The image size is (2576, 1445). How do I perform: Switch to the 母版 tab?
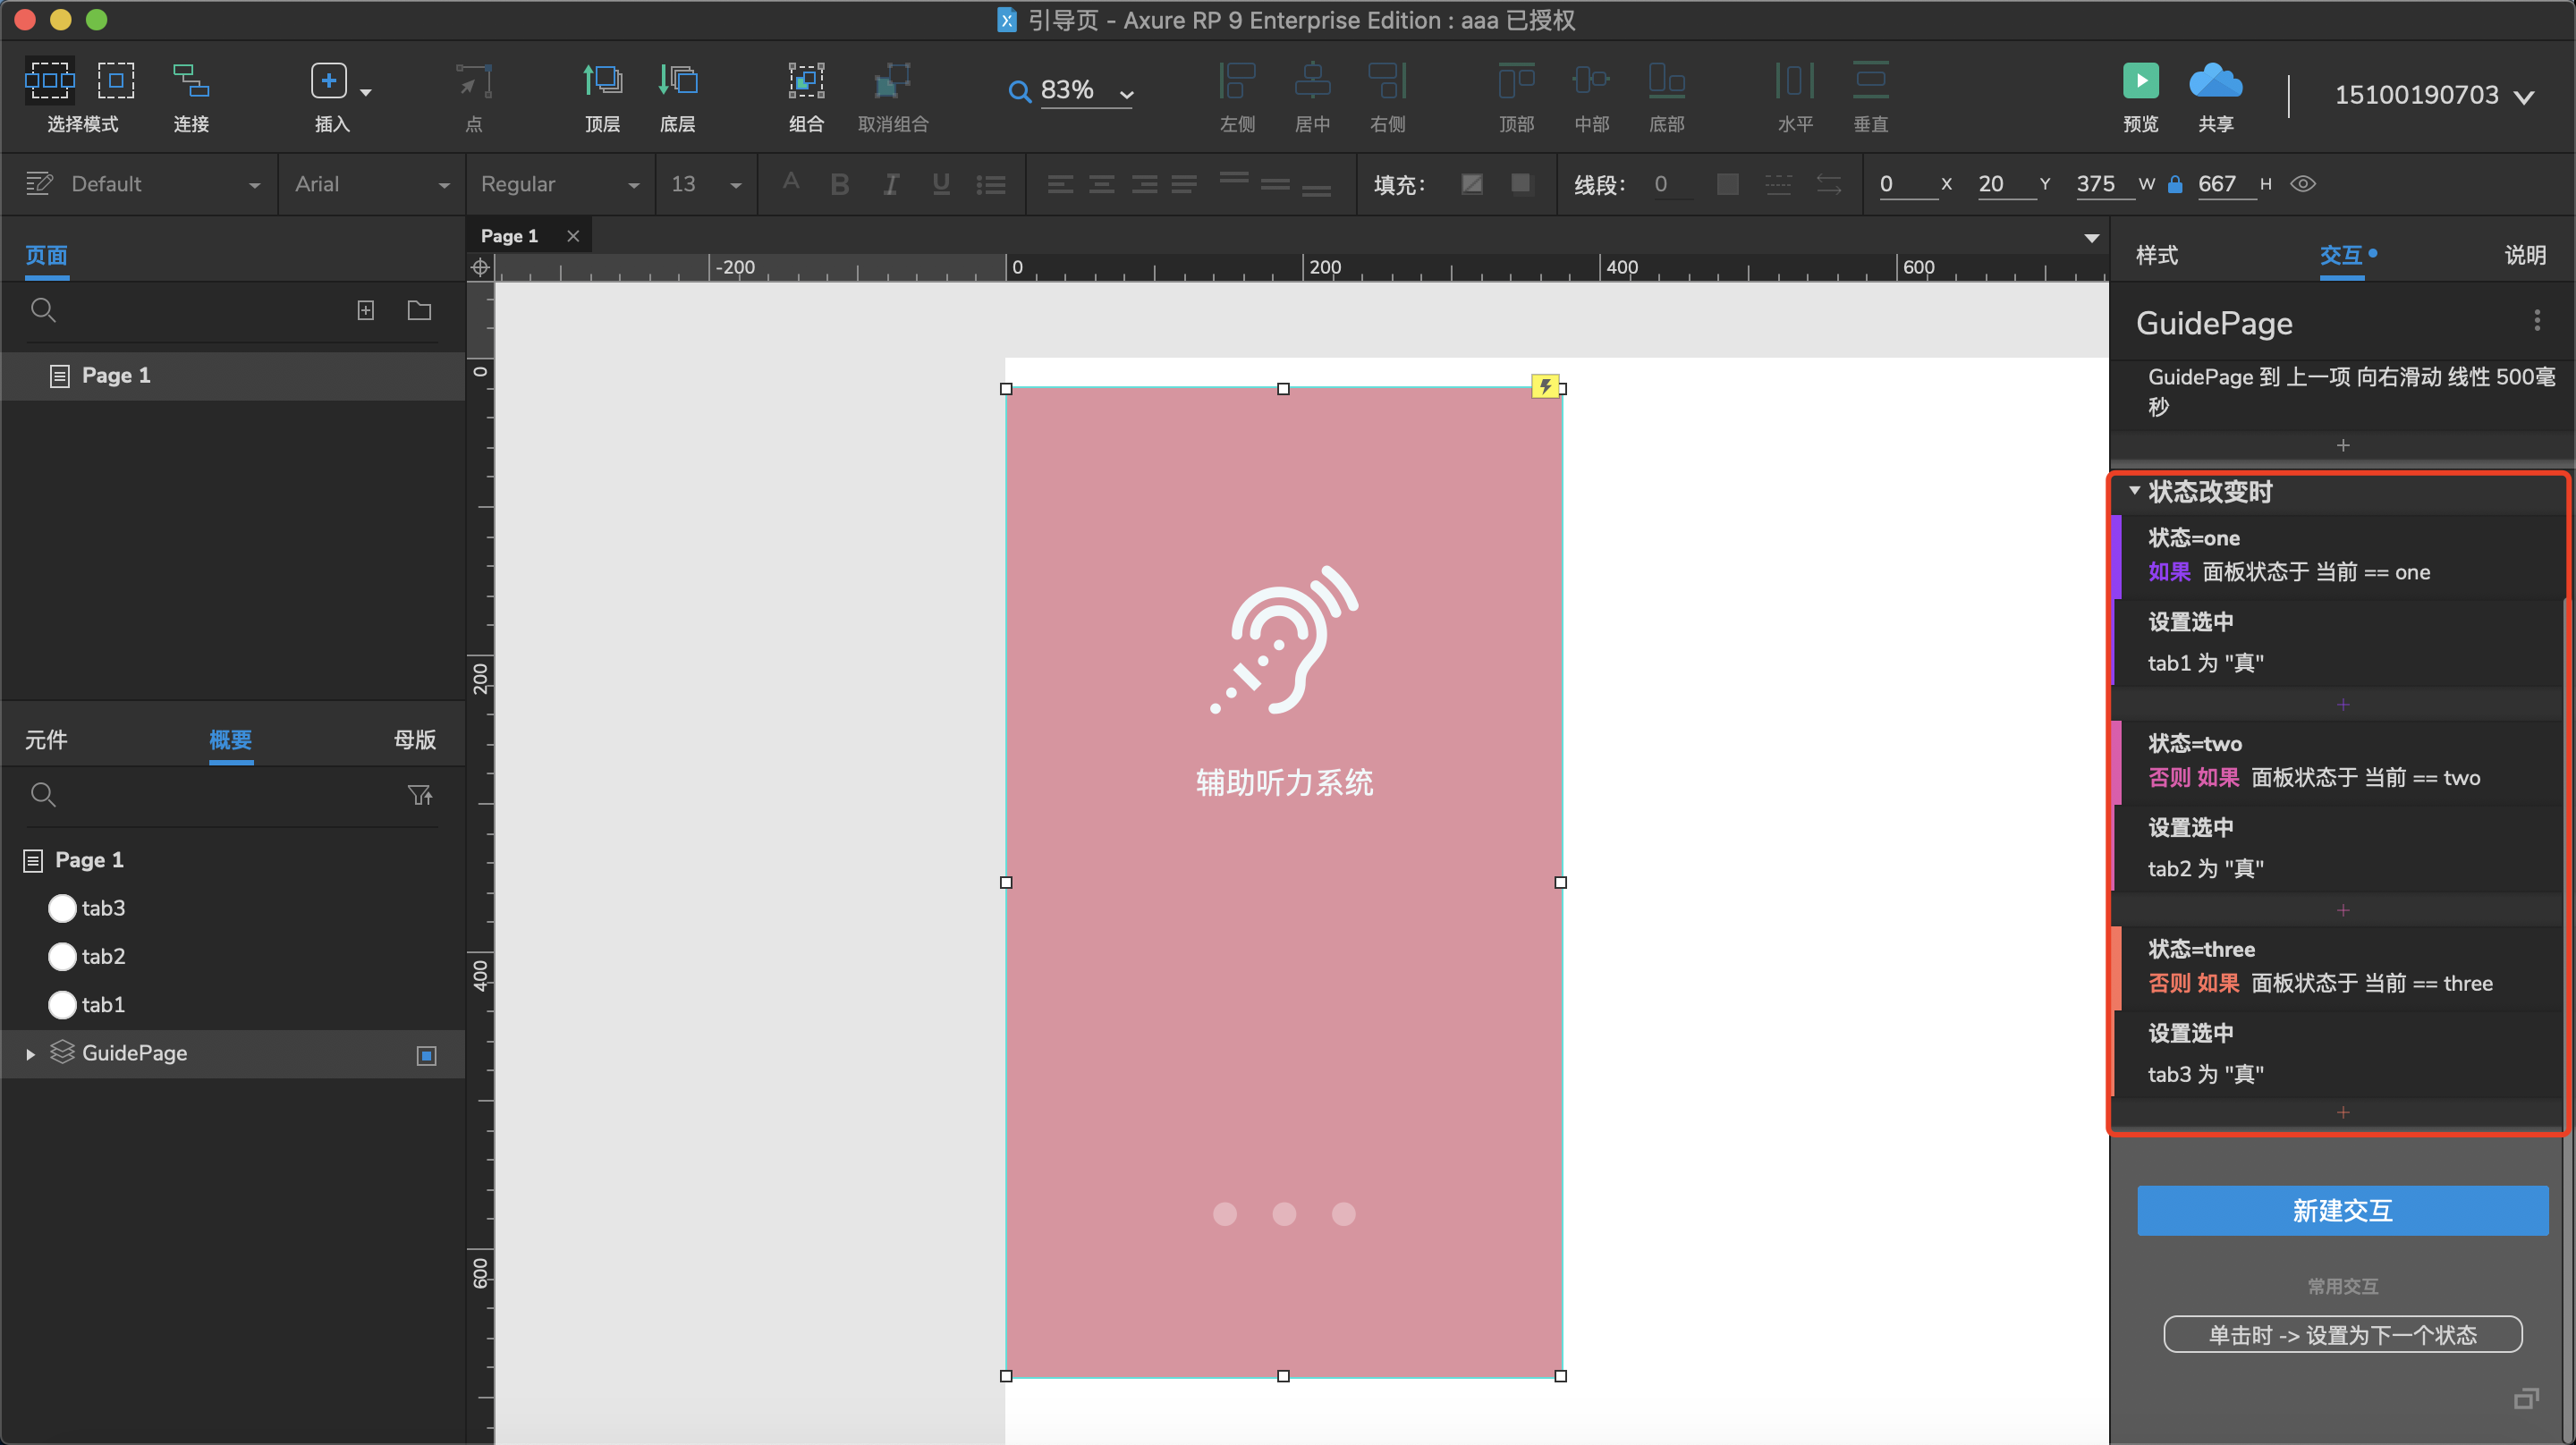tap(415, 740)
